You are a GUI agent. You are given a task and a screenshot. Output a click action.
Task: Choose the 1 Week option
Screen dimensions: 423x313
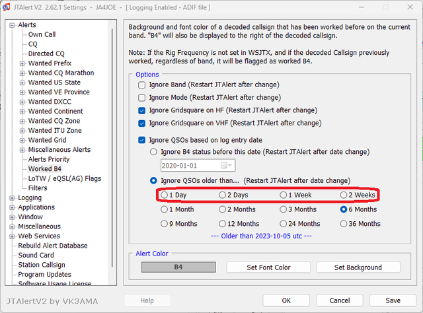283,195
